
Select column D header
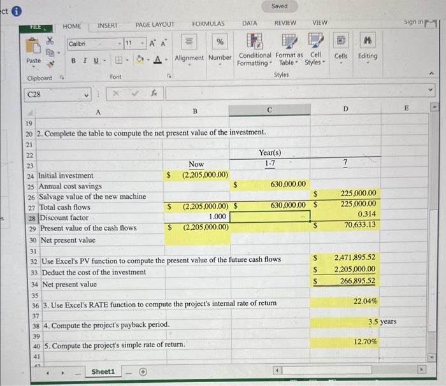click(345, 109)
